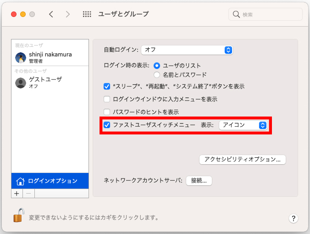Select ゲストユーザ in the user list
This screenshot has width=310, height=234.
click(50, 83)
